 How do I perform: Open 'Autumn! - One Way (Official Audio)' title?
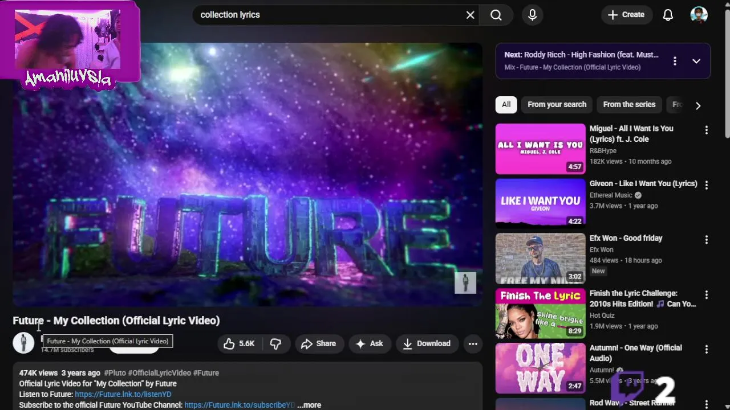(x=635, y=353)
